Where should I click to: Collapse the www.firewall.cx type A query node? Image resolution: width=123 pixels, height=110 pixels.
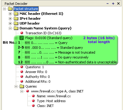click(x=22, y=92)
